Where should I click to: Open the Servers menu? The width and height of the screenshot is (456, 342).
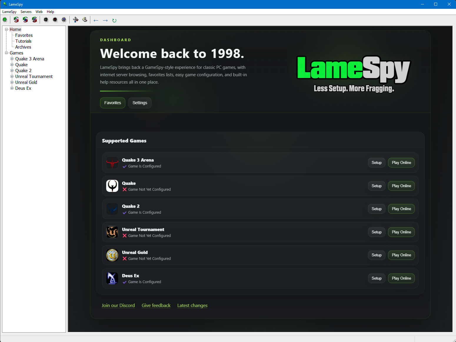pyautogui.click(x=26, y=12)
